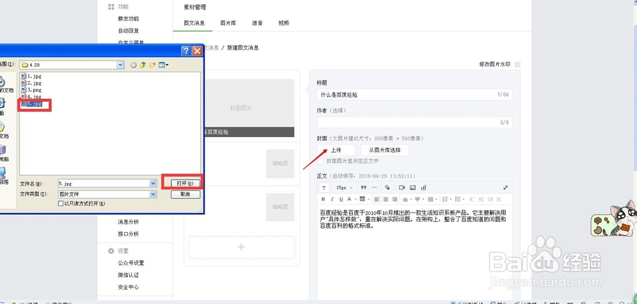This screenshot has width=637, height=304.
Task: Open 群发功能 in sidebar
Action: [129, 18]
